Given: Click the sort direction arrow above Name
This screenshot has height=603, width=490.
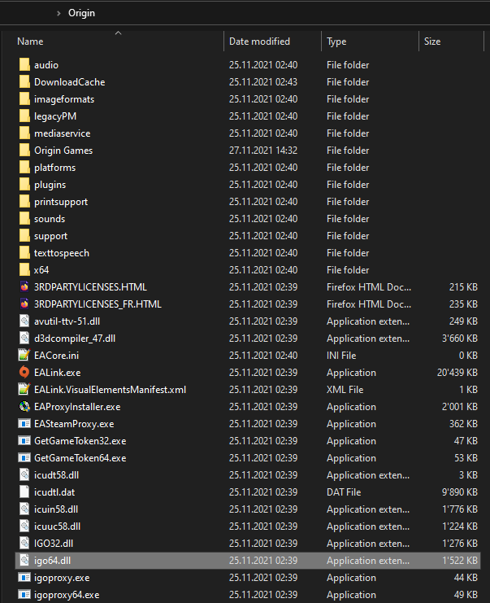Looking at the screenshot, I should [x=119, y=33].
